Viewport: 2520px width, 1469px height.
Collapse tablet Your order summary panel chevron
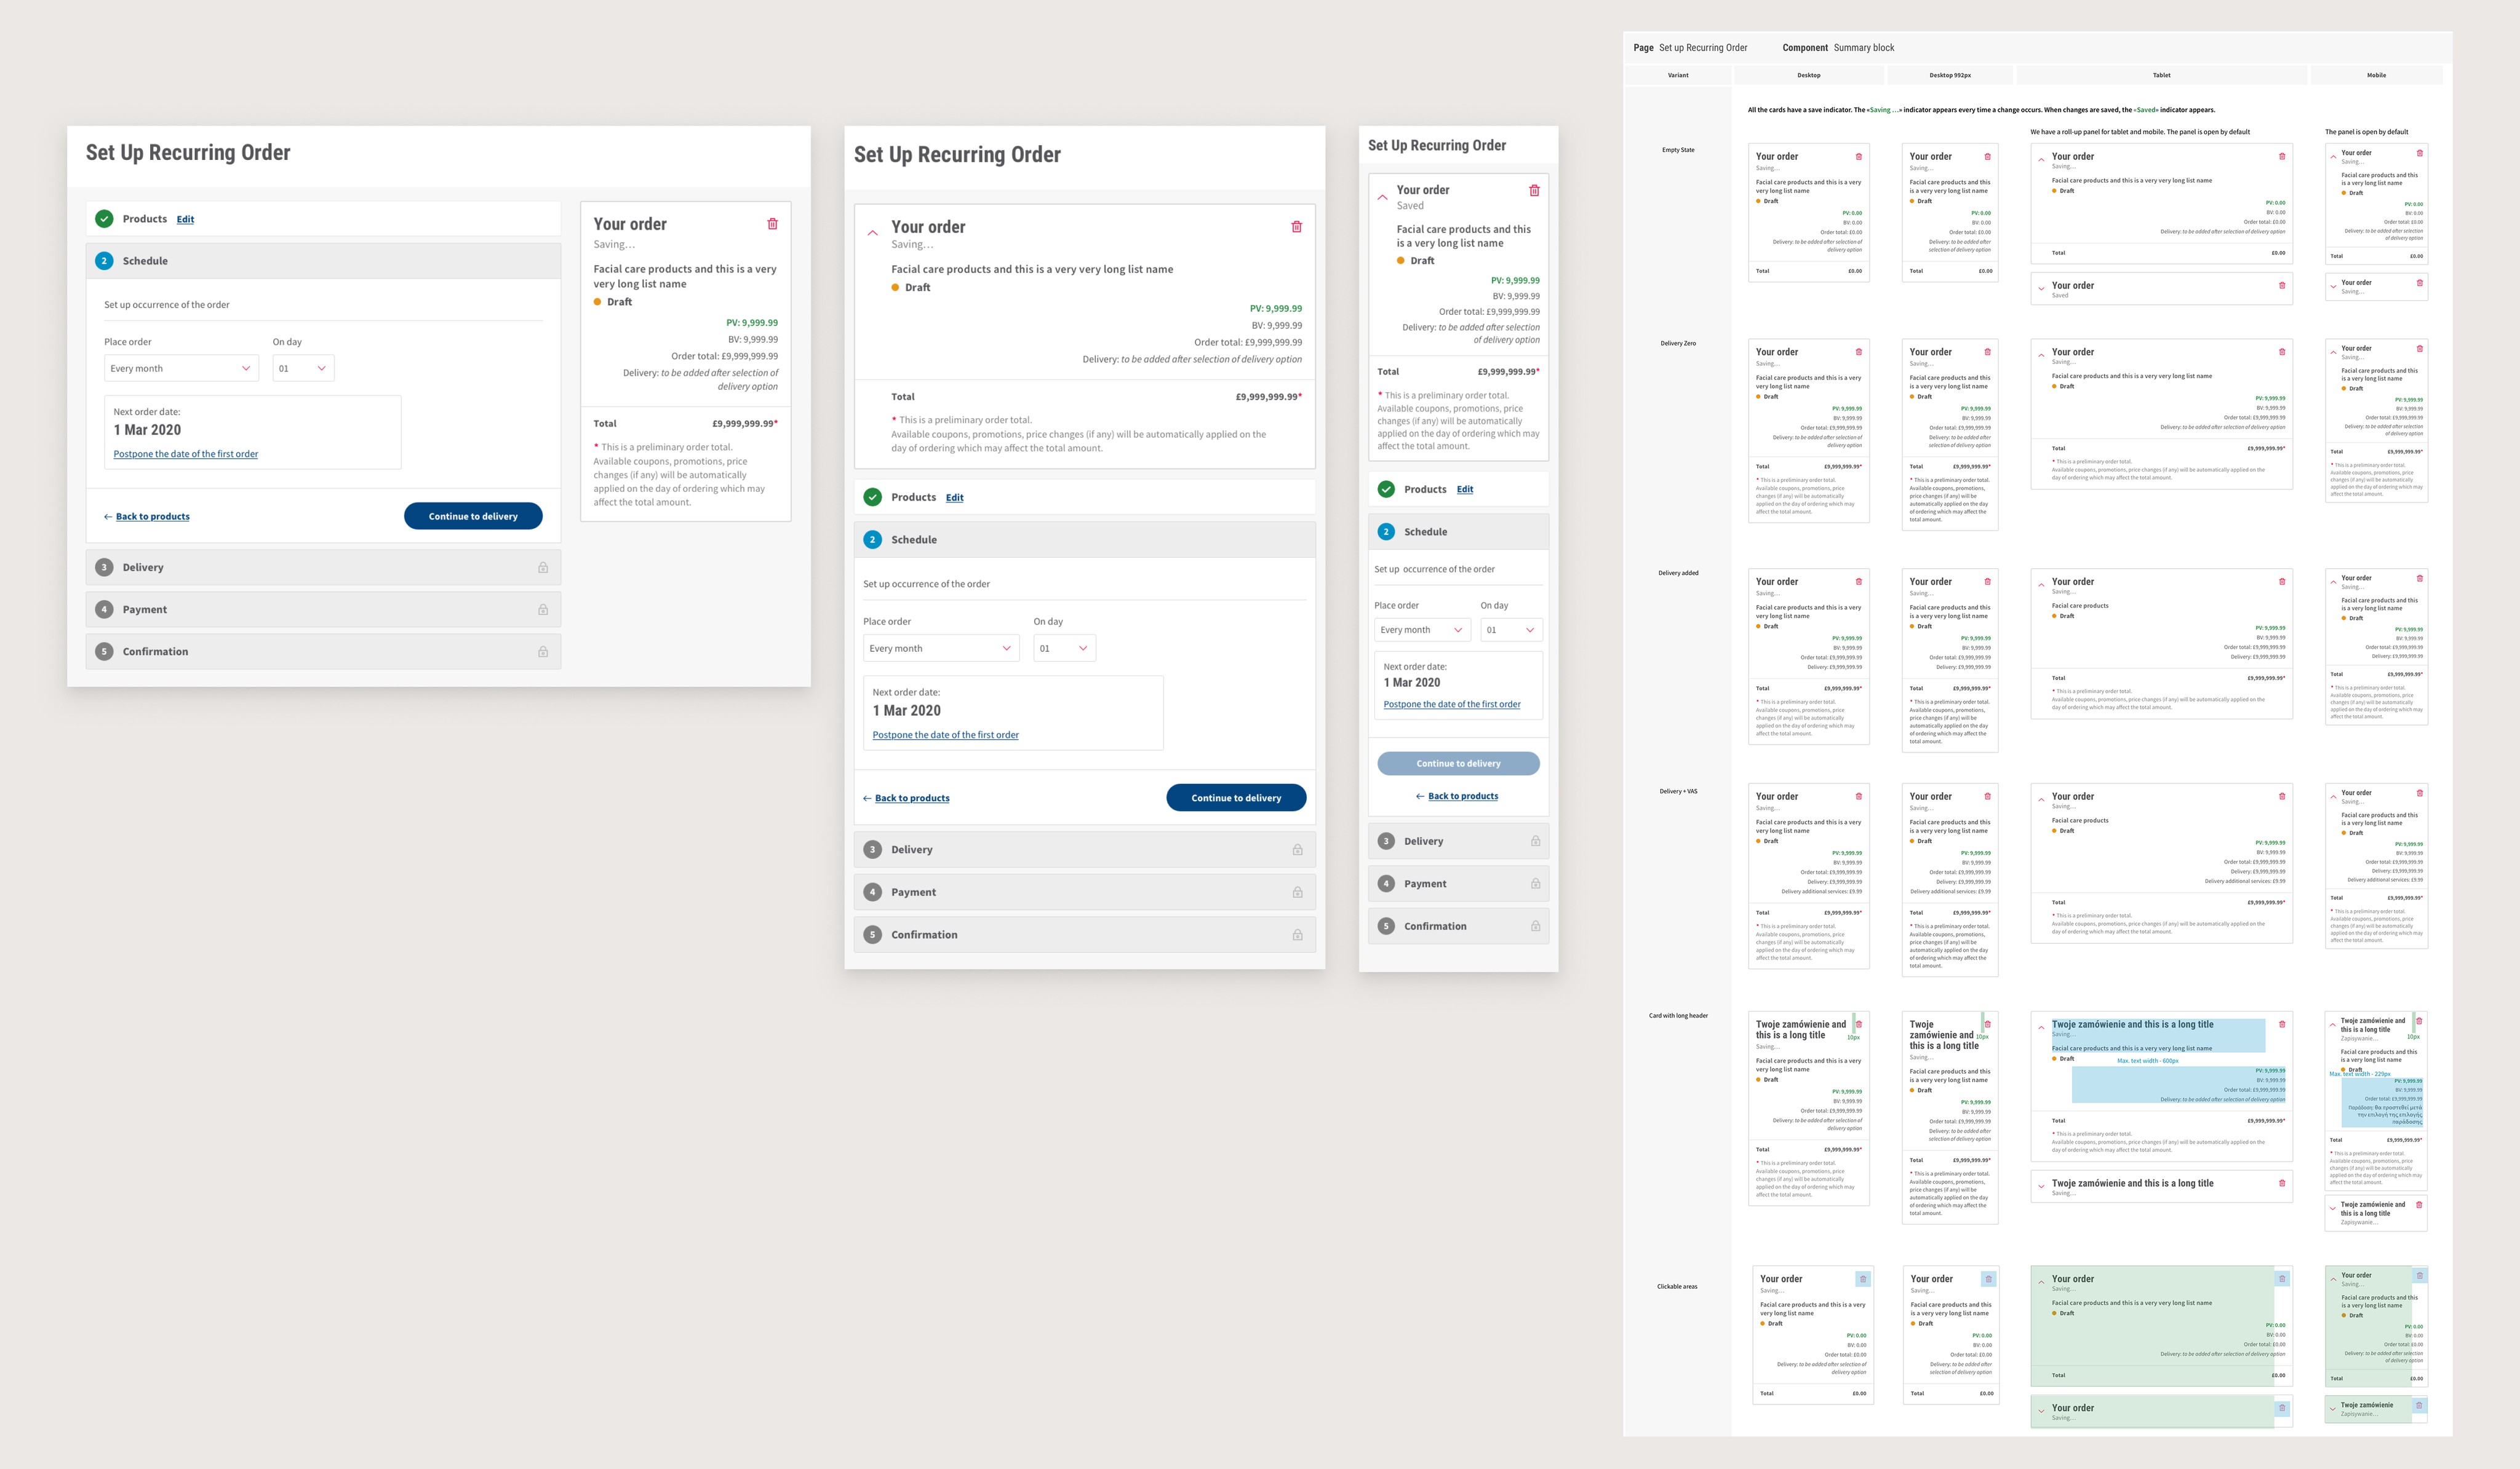click(x=872, y=233)
